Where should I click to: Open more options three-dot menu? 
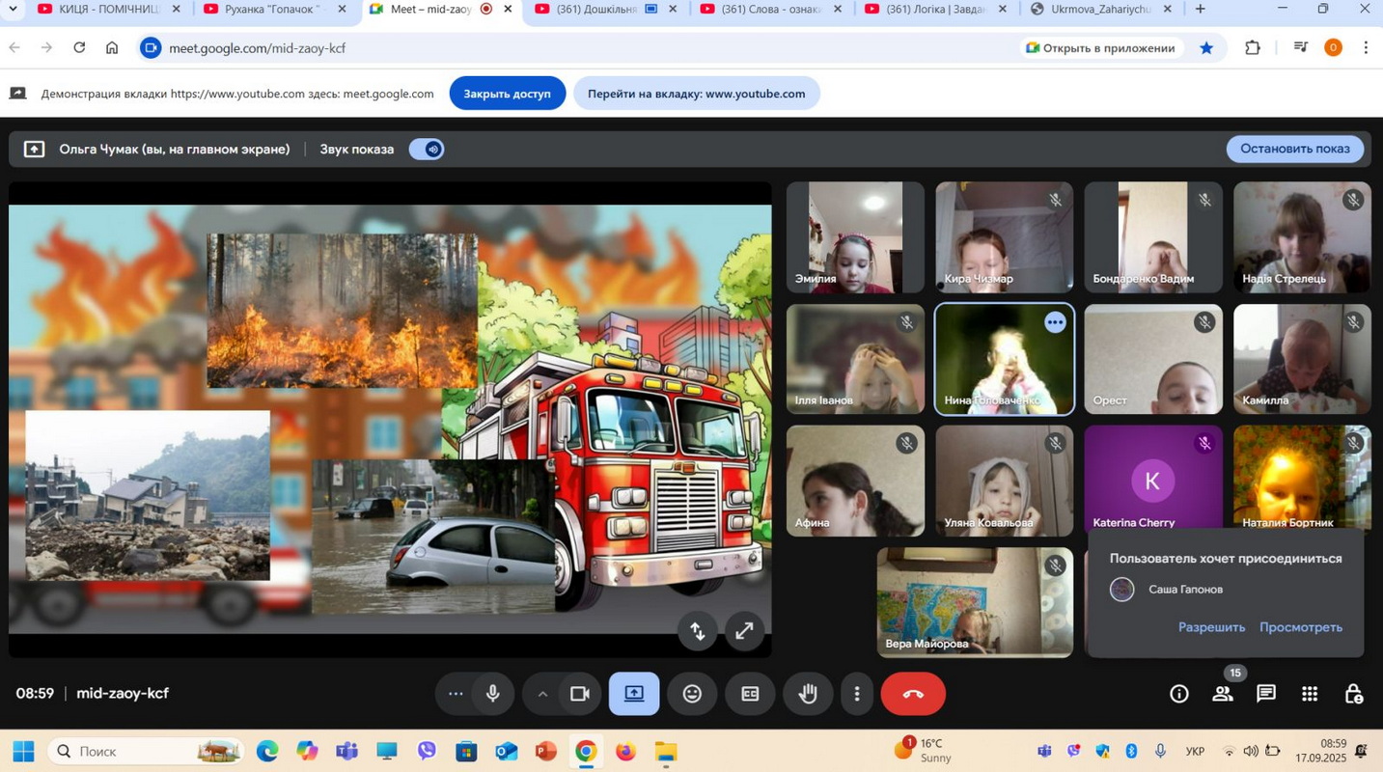[x=857, y=694]
